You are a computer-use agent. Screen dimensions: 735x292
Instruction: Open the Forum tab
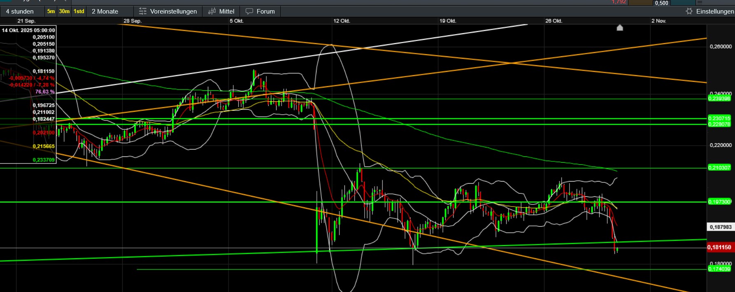(265, 11)
